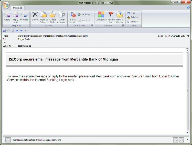Click the Redo quick access icon

tap(13, 30)
